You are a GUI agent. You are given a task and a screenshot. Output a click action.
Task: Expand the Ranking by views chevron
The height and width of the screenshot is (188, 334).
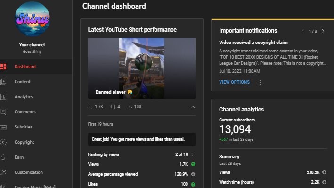193,154
